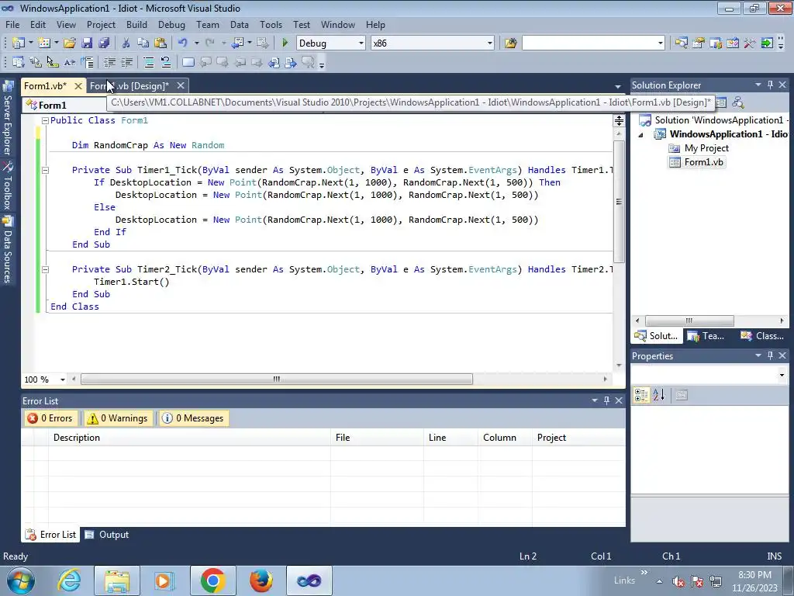Switch Properties panel to categorized view
Image resolution: width=794 pixels, height=596 pixels.
(641, 395)
